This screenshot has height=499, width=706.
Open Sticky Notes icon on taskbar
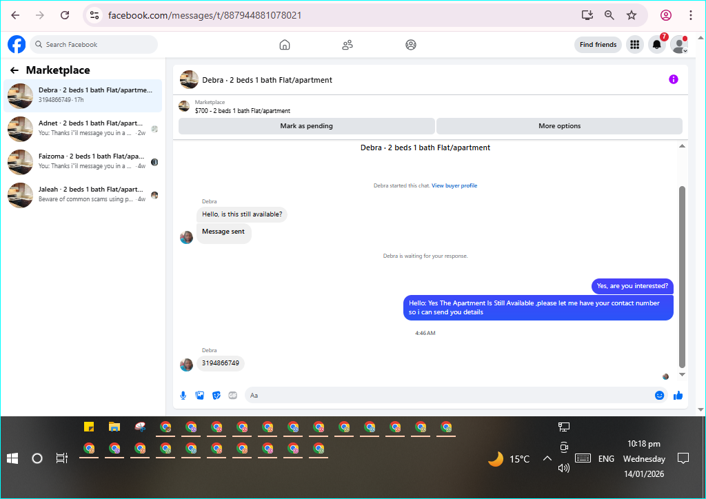89,427
